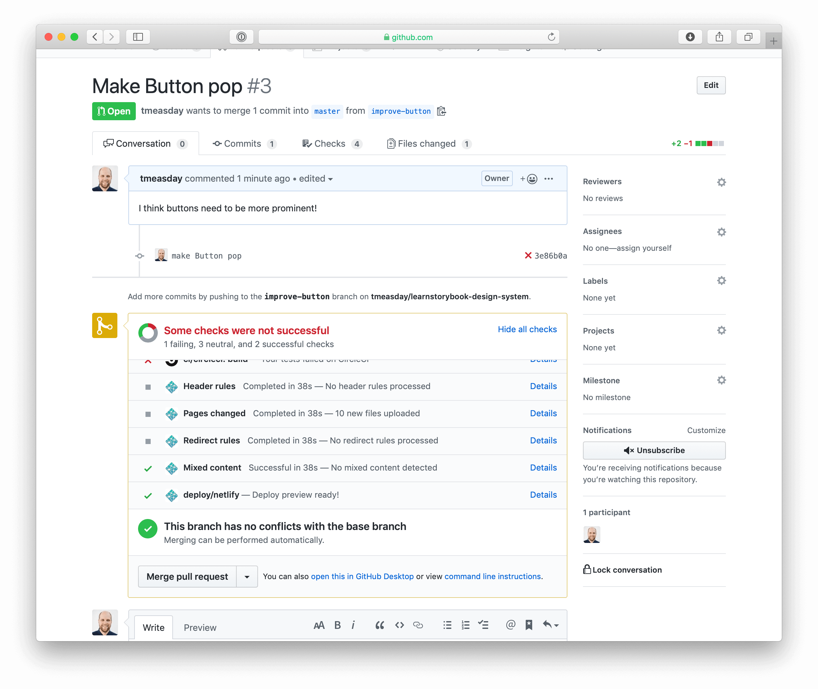Click the Safari share icon
This screenshot has width=818, height=689.
[719, 37]
